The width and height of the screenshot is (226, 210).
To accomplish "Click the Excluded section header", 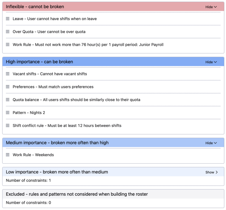I will tap(77, 194).
